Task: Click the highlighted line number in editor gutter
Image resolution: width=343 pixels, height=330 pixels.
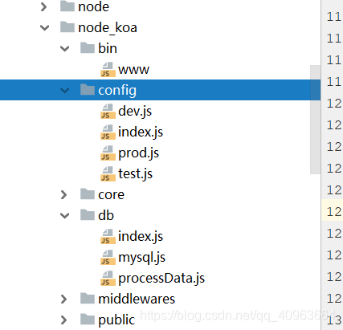Action: coord(333,212)
